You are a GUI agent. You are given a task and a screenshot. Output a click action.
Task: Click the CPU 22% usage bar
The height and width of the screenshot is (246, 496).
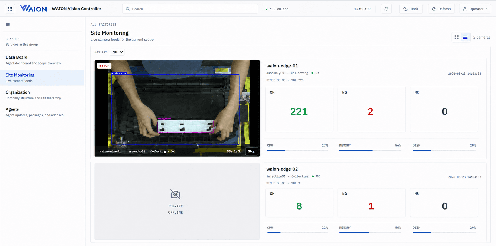[298, 232]
